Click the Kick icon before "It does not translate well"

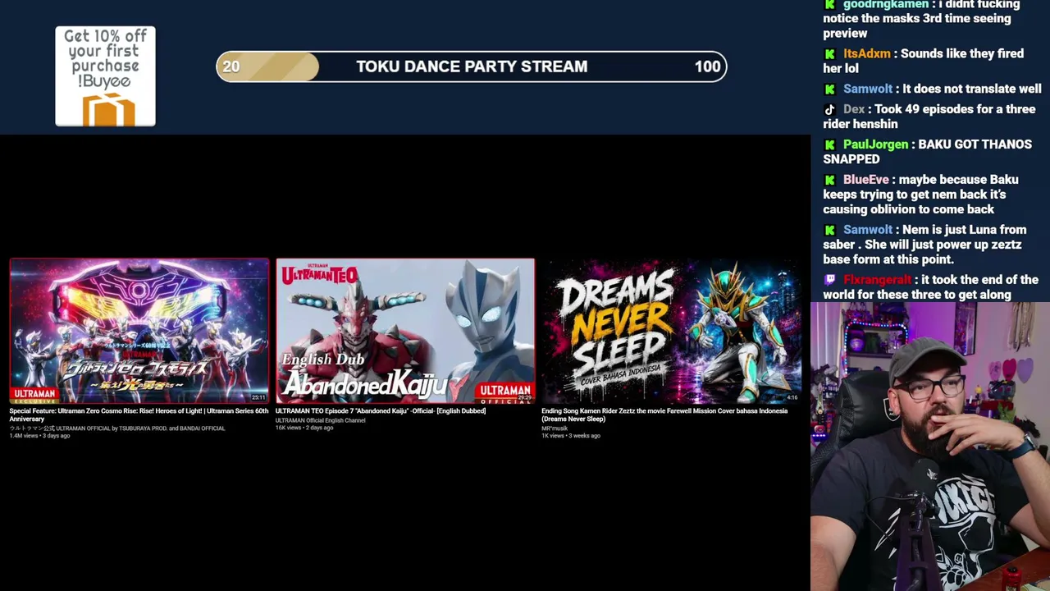coord(829,89)
